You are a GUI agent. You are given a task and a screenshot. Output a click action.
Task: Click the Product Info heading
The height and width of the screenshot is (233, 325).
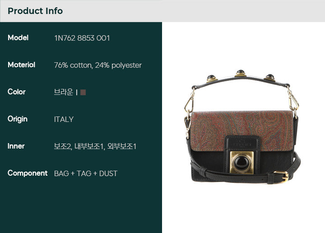pos(35,11)
